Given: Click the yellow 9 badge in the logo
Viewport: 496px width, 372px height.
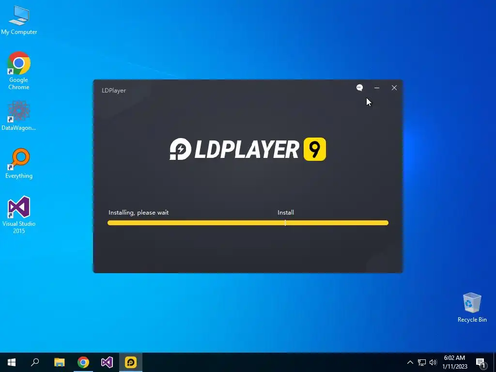Looking at the screenshot, I should point(315,149).
